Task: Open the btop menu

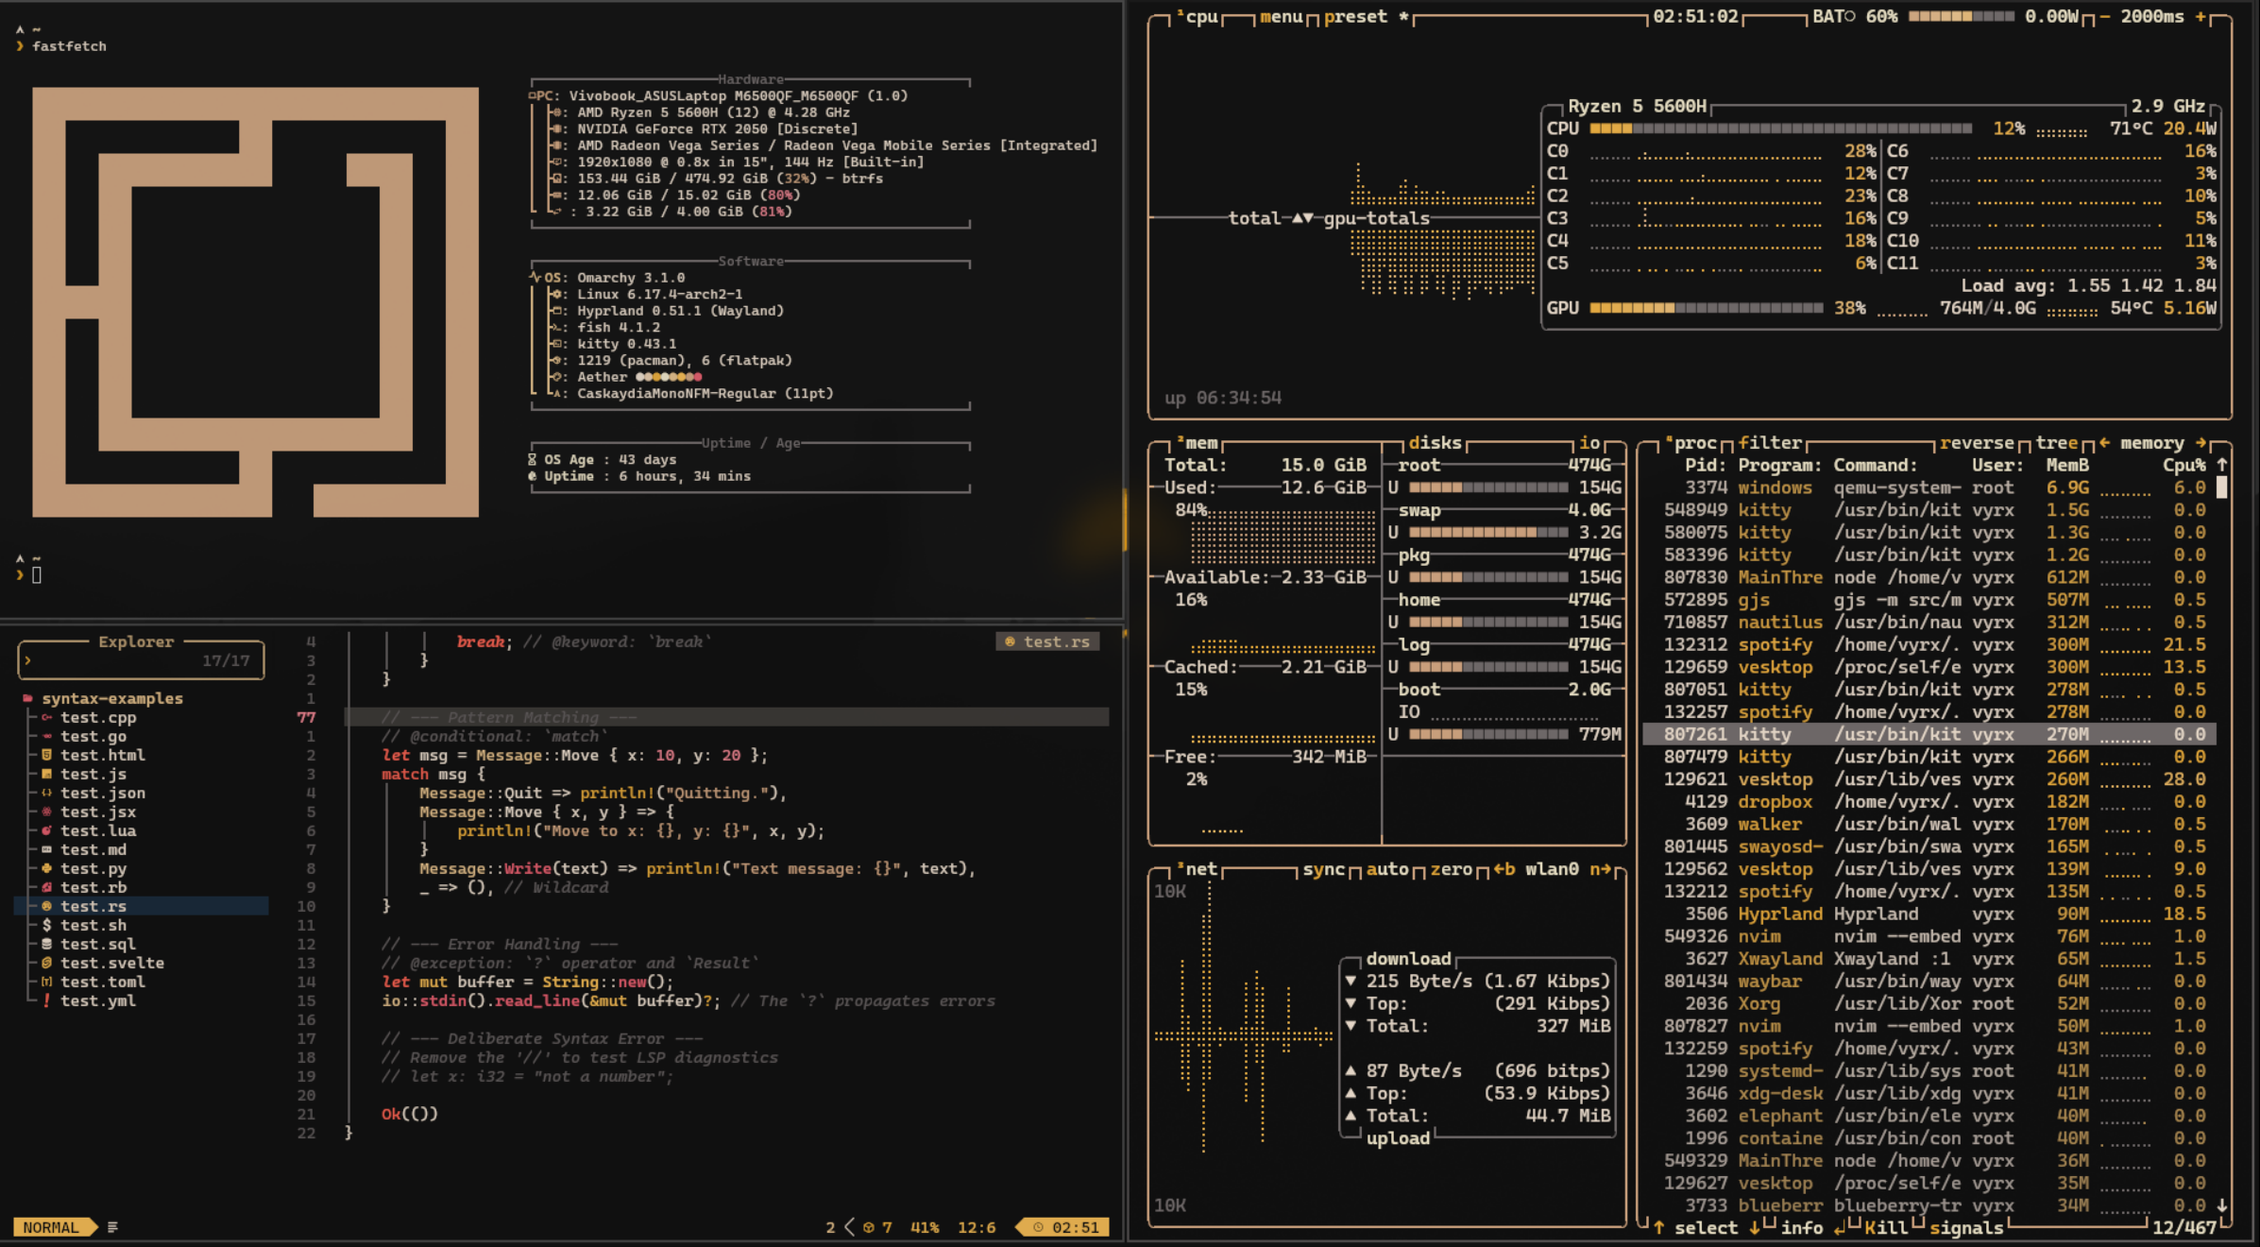Action: point(1280,16)
